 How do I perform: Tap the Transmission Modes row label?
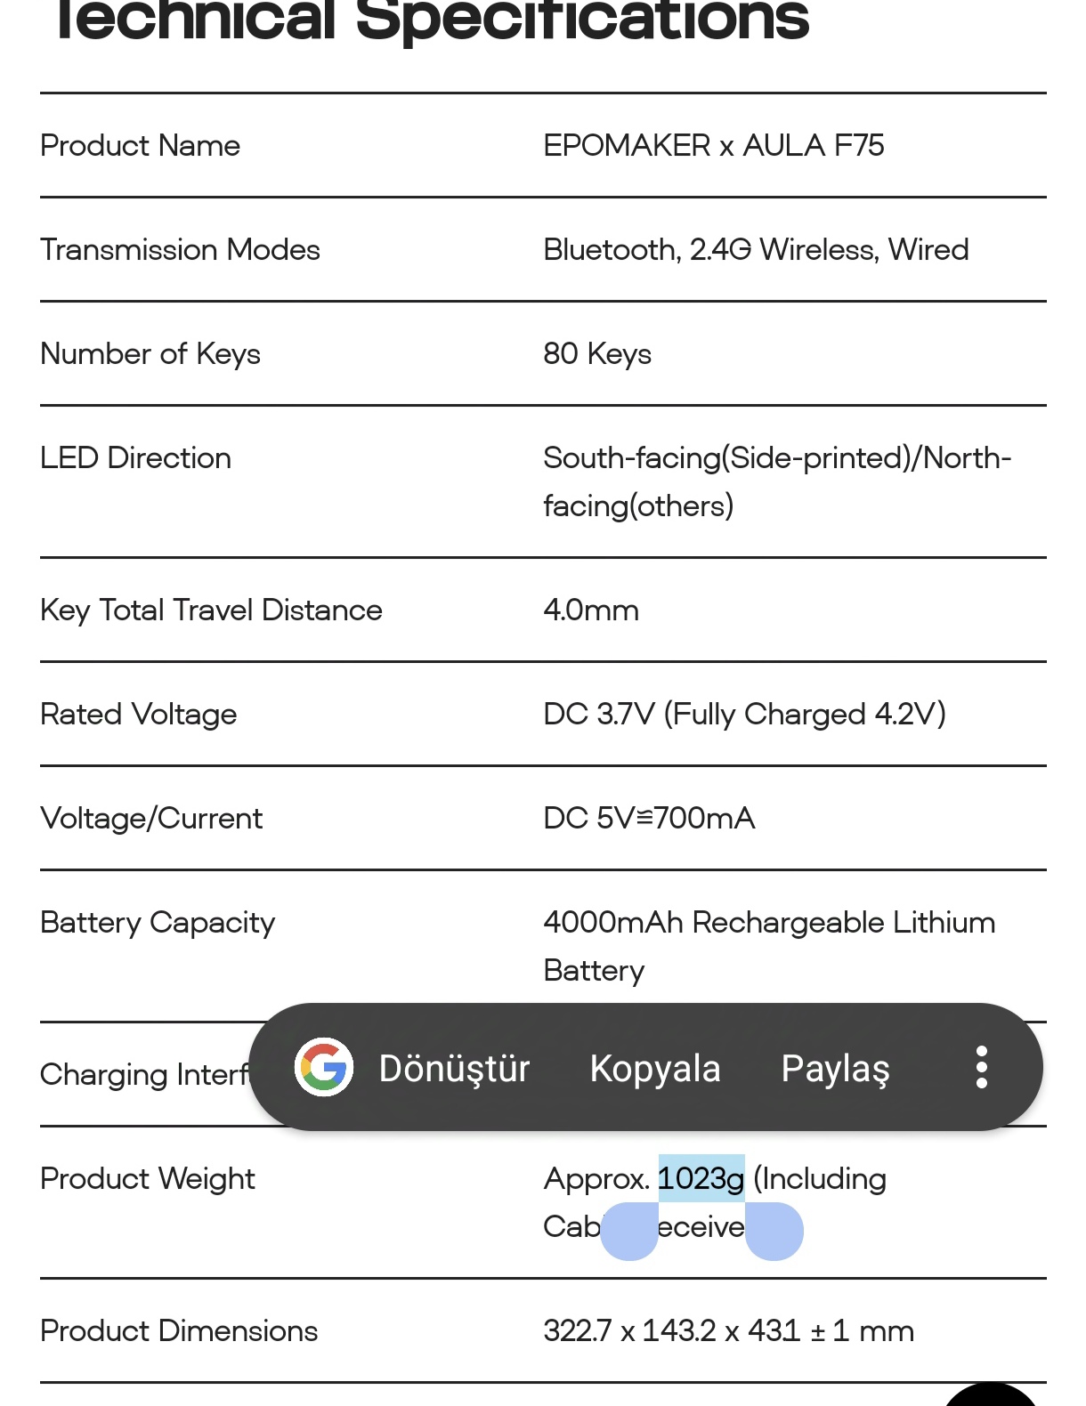(180, 249)
